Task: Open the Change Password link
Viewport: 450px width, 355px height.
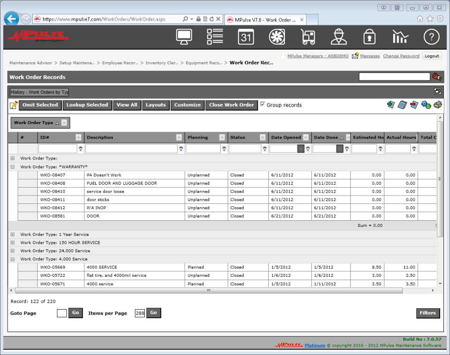Action: pyautogui.click(x=401, y=56)
